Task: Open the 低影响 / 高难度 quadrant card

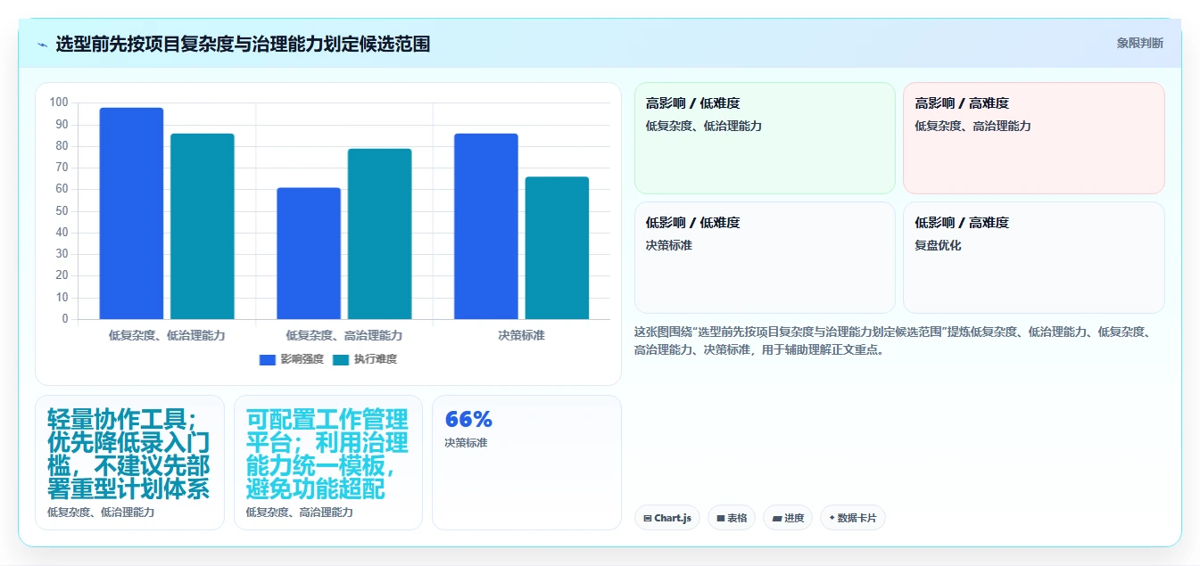Action: [x=1034, y=258]
